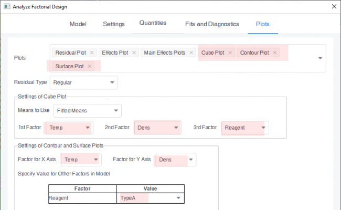Remove the Effects Plot tag

tap(134, 53)
